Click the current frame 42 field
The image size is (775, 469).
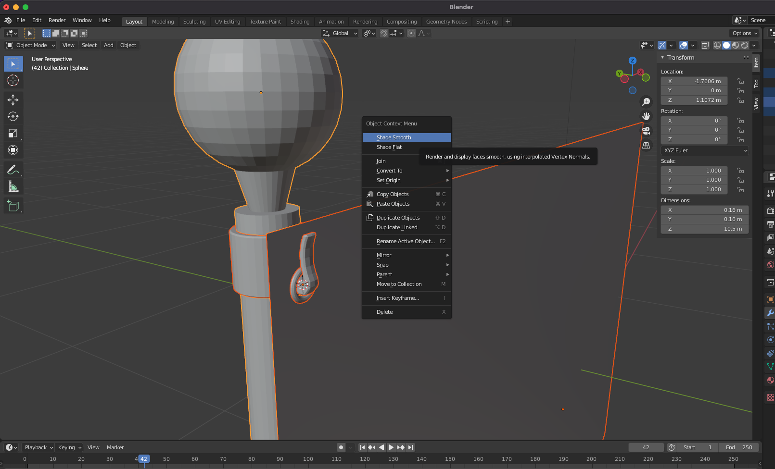(646, 447)
